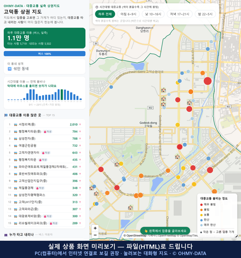Click the bus icon beside 고덕자연앤자이
The height and width of the screenshot is (258, 241).
[15, 153]
